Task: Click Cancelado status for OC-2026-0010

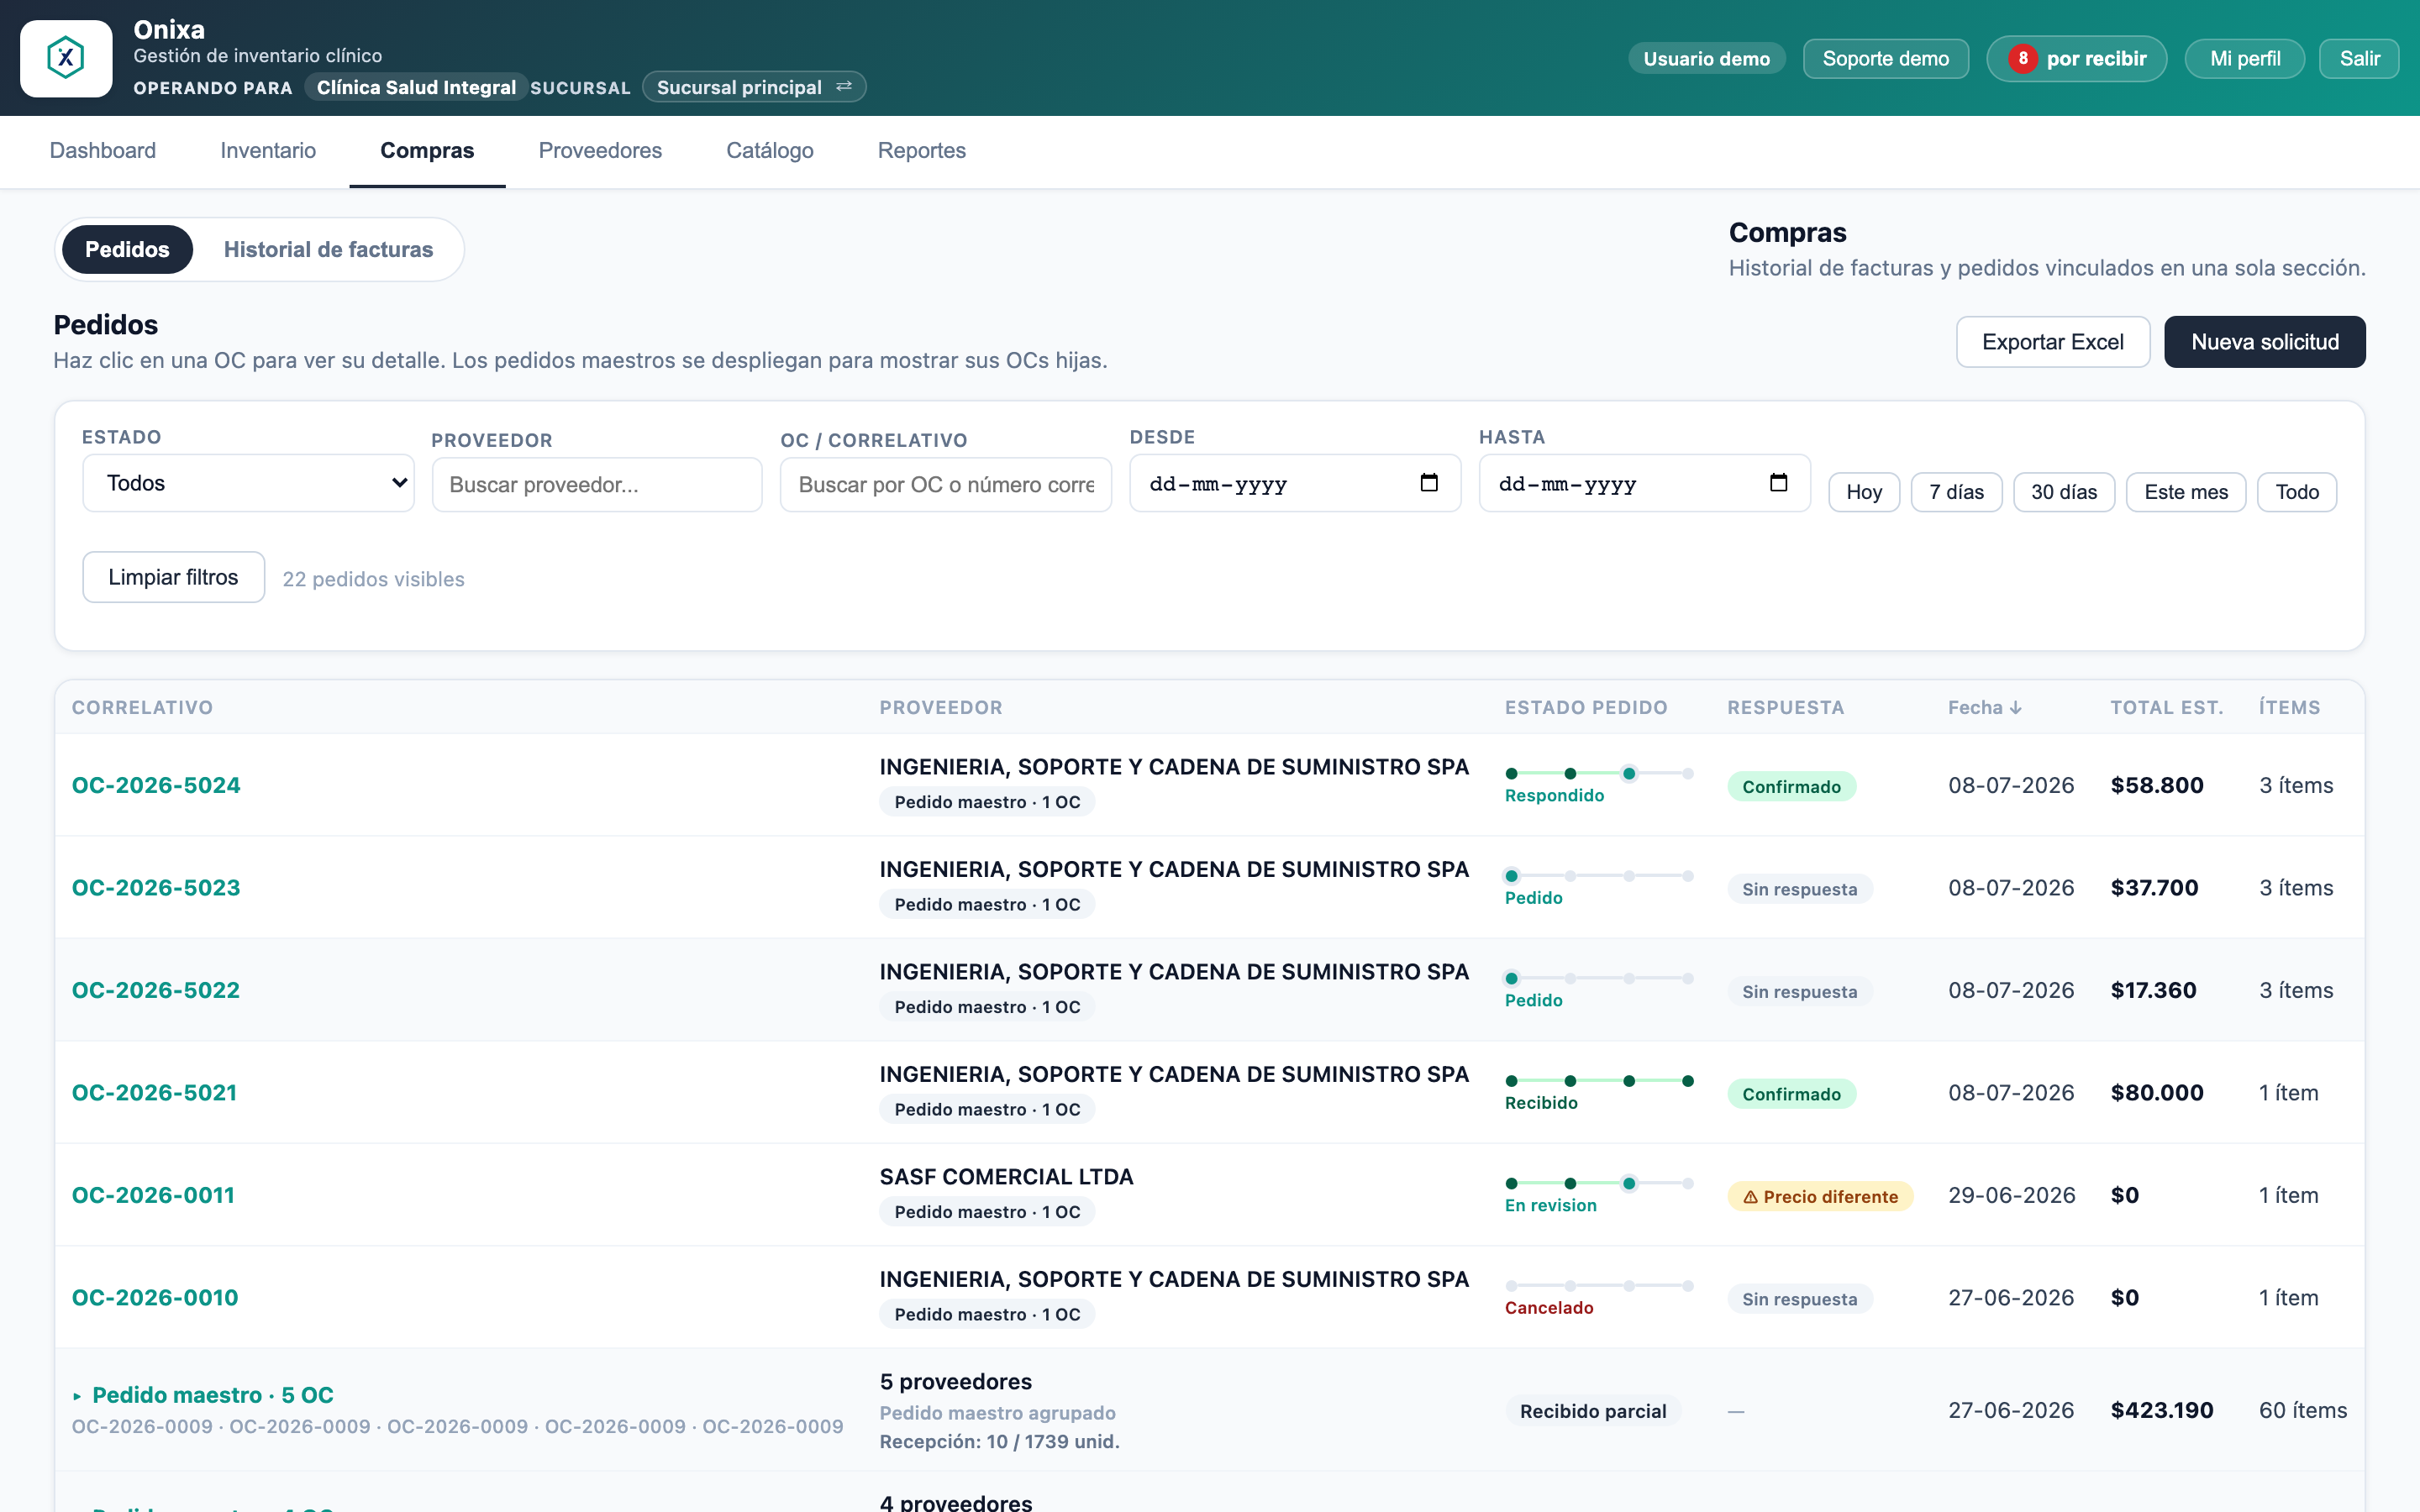Action: pyautogui.click(x=1549, y=1308)
